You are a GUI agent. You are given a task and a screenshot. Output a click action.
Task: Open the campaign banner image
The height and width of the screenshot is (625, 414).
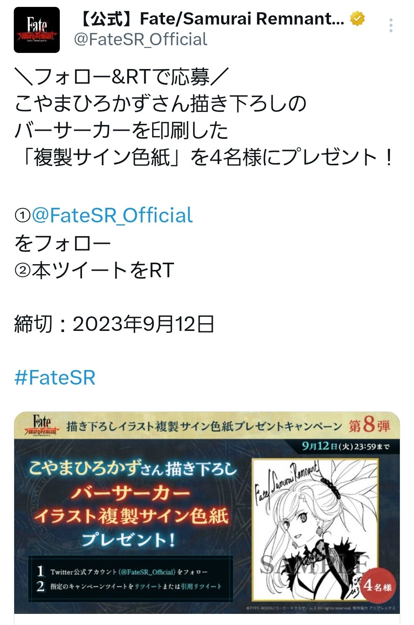pos(207,513)
